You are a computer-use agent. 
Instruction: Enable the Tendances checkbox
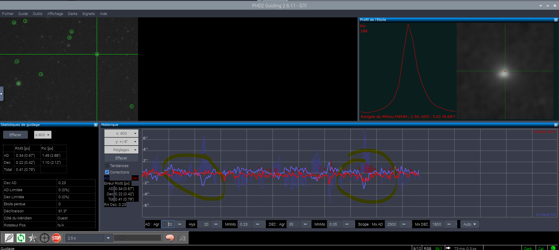(107, 166)
